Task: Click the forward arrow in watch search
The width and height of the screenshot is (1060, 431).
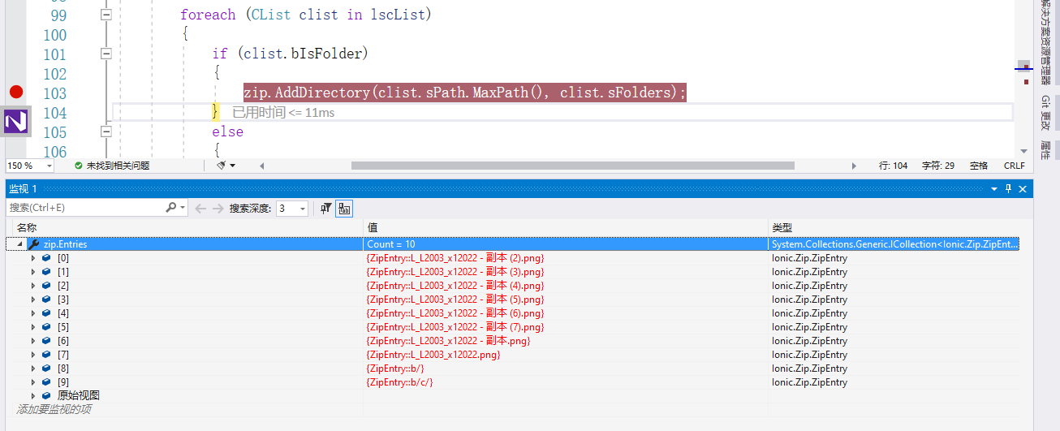Action: tap(218, 209)
